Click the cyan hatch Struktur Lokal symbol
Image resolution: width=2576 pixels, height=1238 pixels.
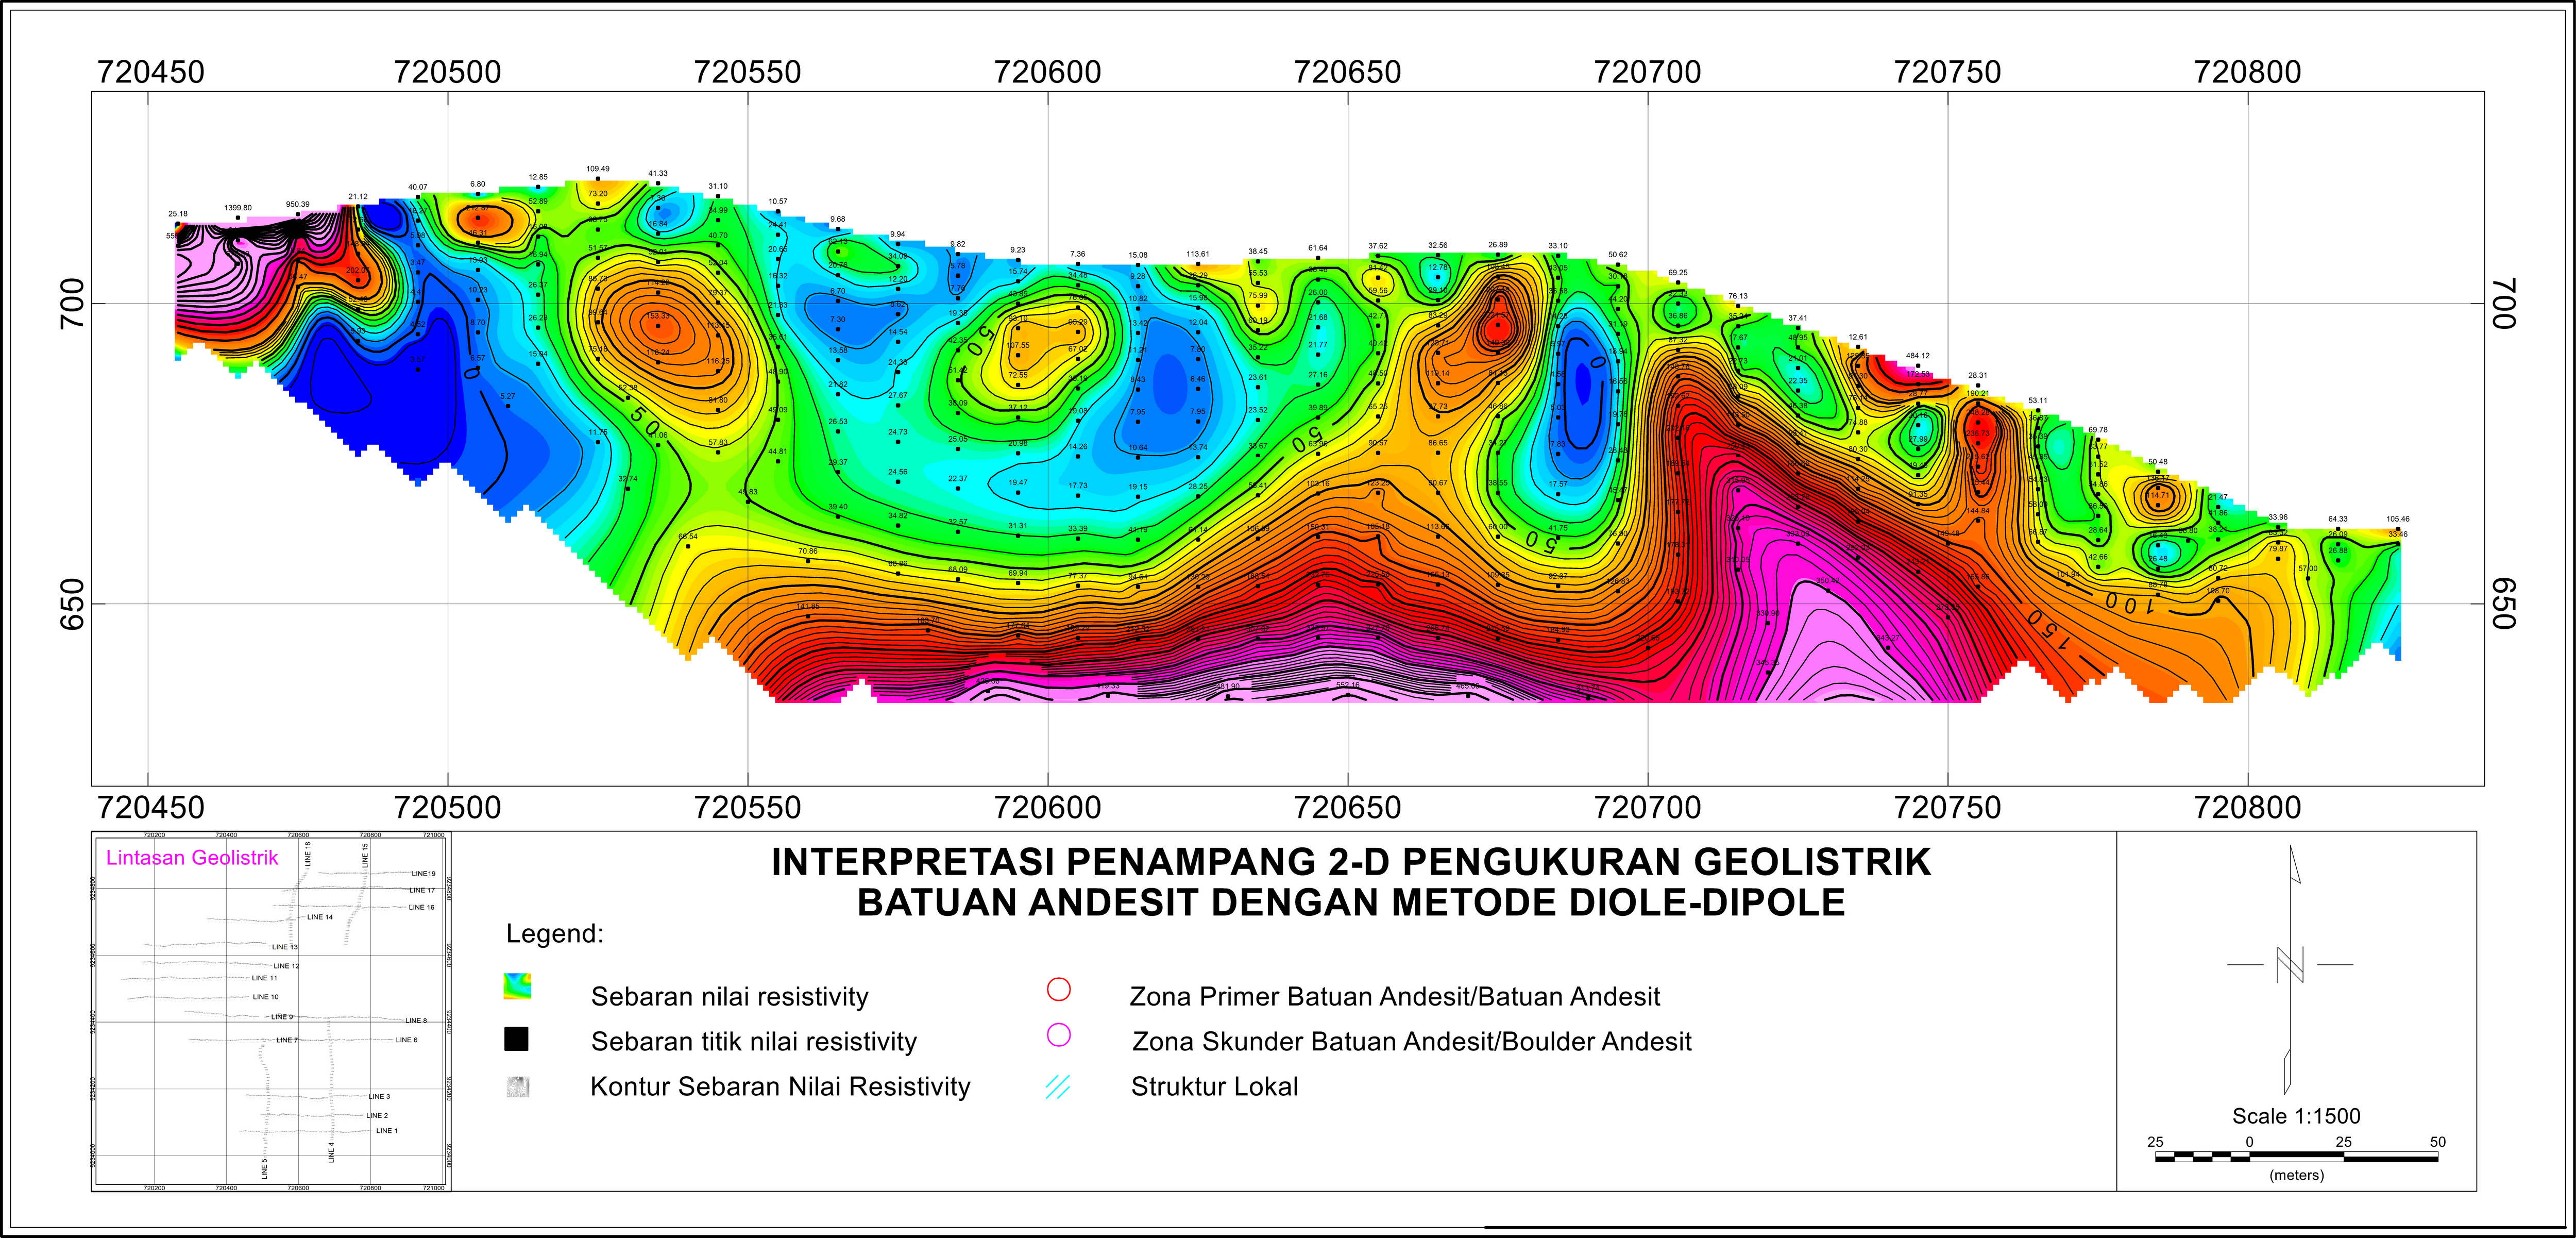tap(1057, 1087)
